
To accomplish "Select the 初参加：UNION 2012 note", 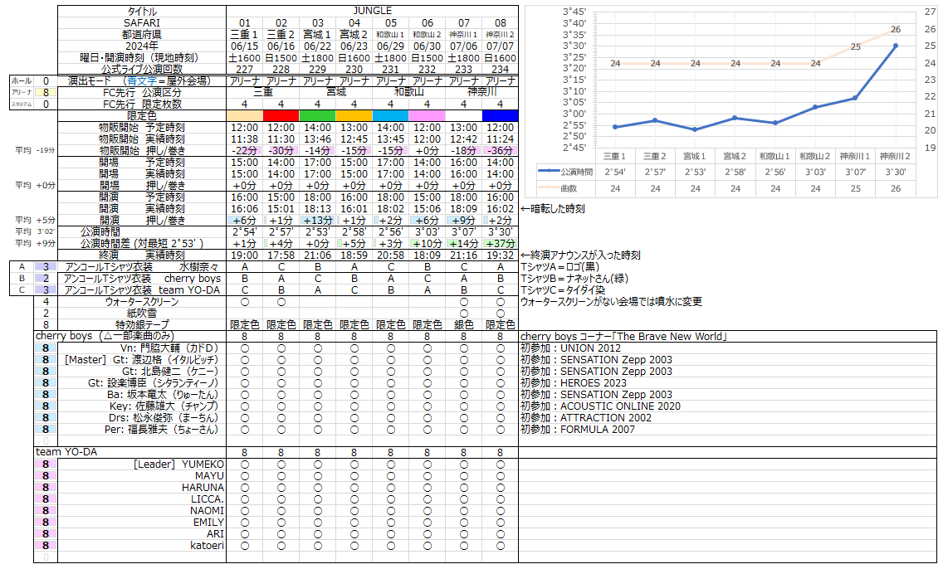I will point(571,348).
